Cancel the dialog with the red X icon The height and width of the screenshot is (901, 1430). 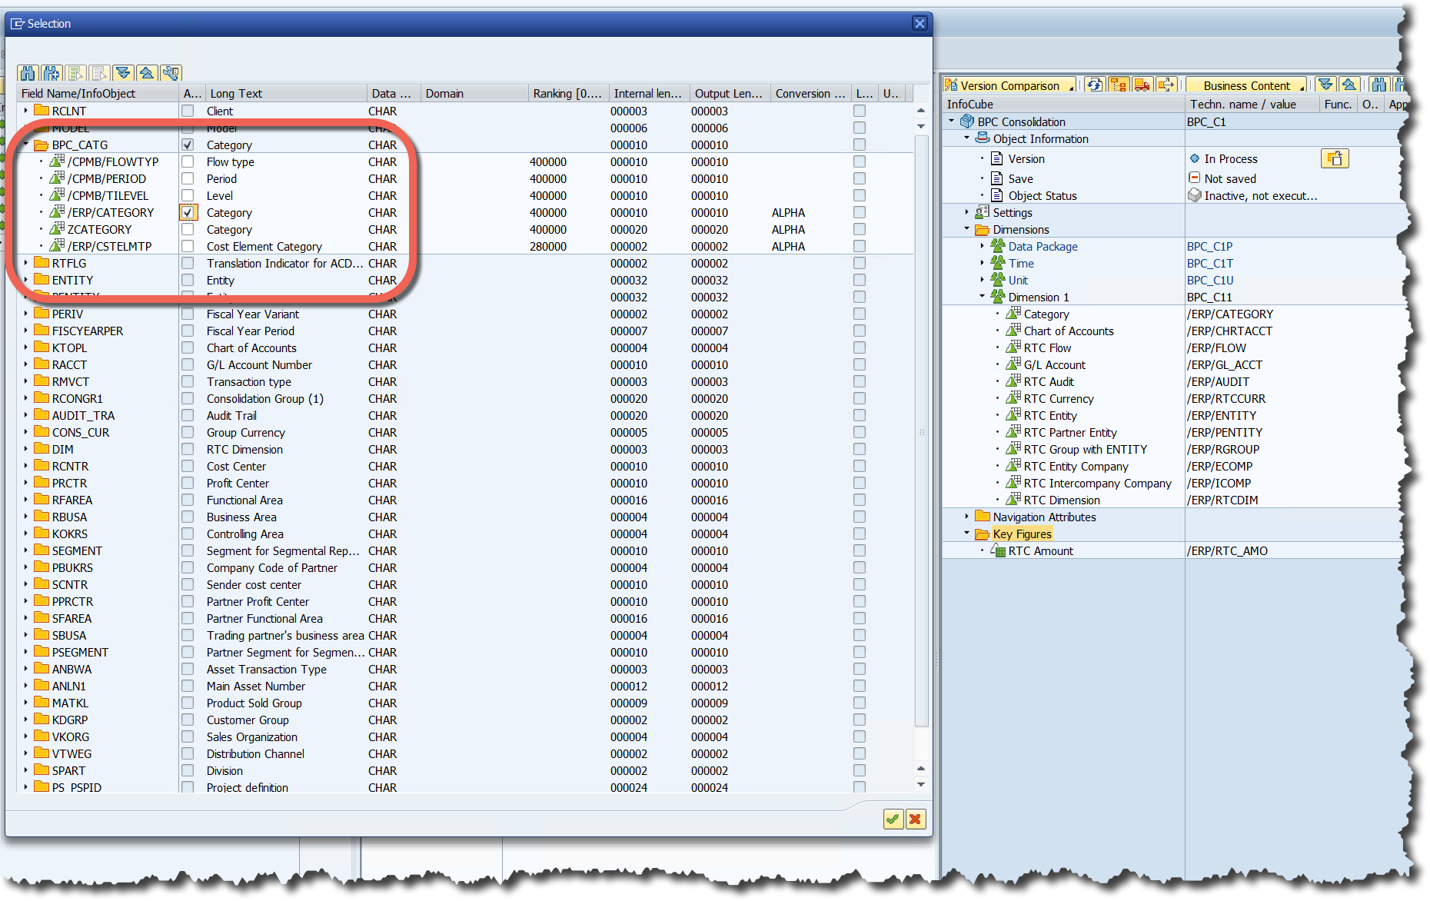click(915, 820)
